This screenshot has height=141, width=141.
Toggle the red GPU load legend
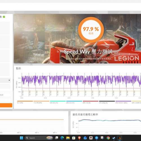(x=91, y=102)
